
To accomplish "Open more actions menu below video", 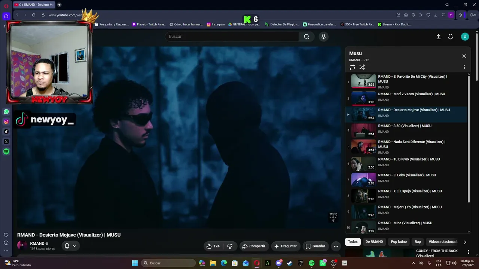I will tap(336, 246).
